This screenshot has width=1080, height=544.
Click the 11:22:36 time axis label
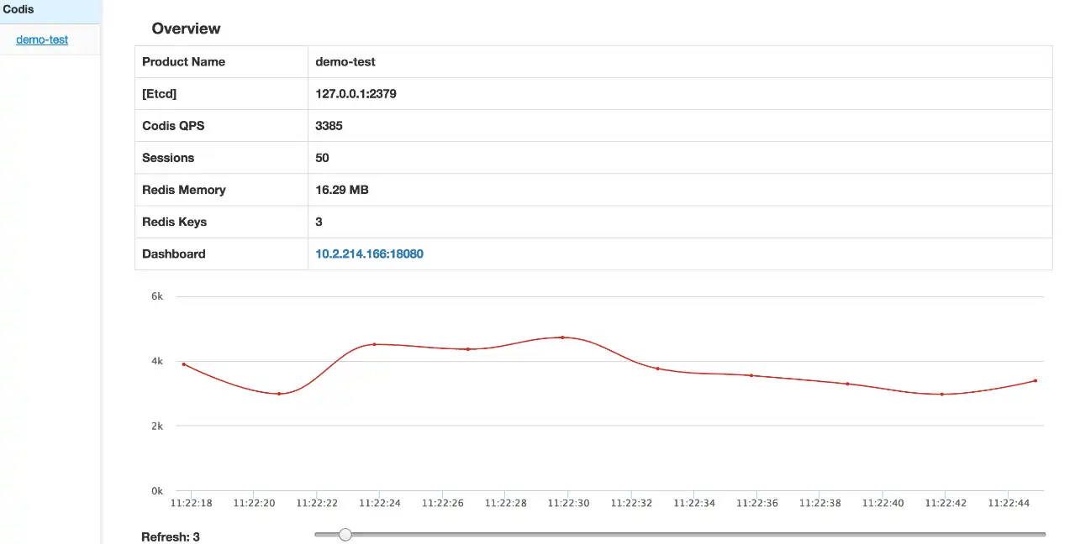tap(757, 503)
